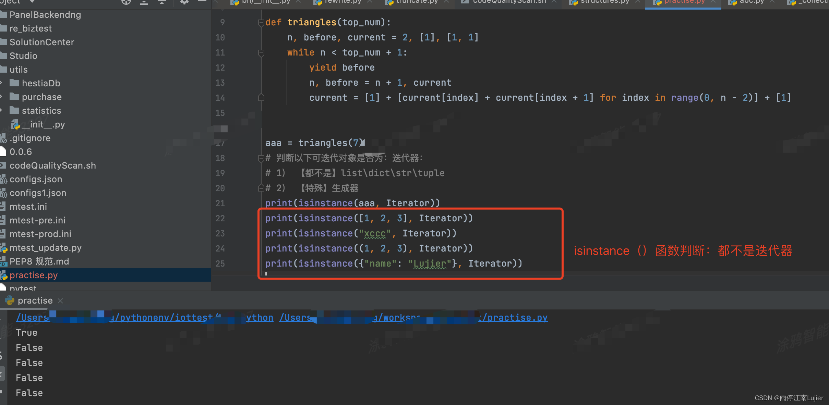Click the True output line in console
Screen dimensions: 829x405
tap(26, 333)
